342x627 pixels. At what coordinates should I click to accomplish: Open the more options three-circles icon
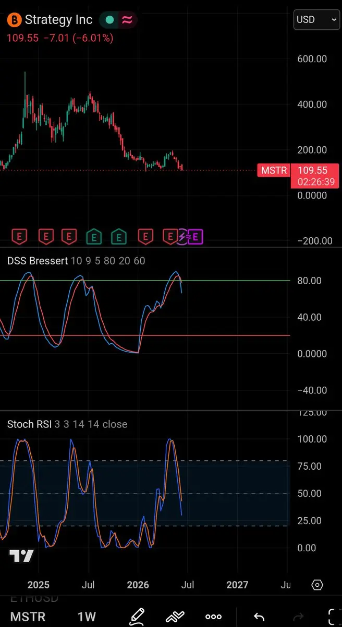(x=214, y=617)
